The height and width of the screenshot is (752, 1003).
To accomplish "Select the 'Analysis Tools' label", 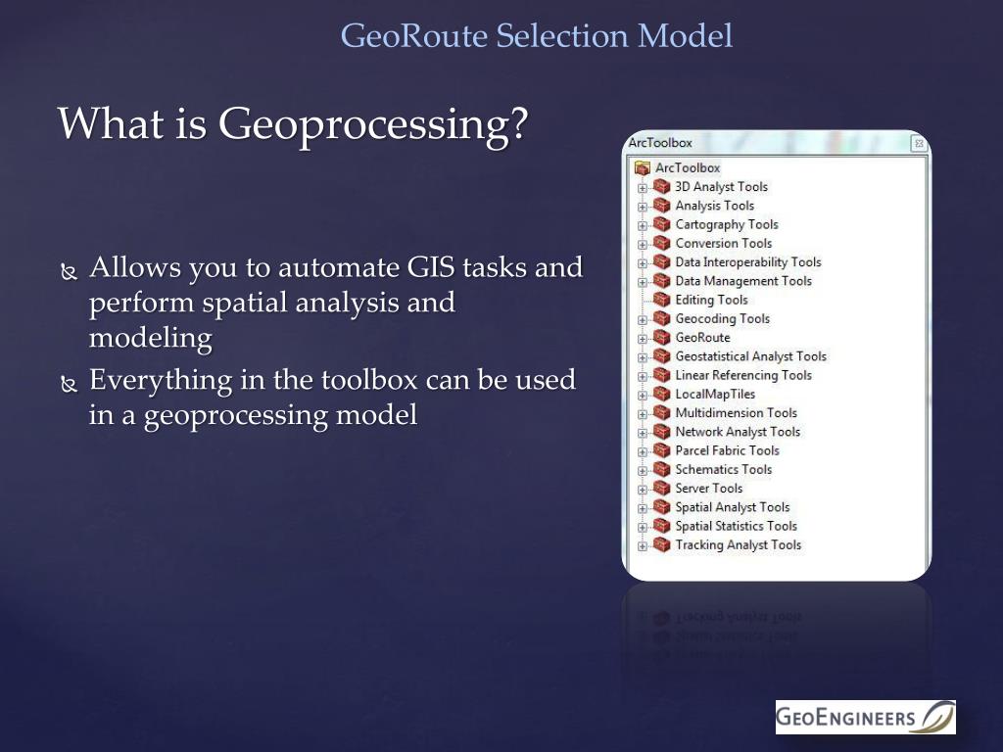I will pyautogui.click(x=714, y=206).
